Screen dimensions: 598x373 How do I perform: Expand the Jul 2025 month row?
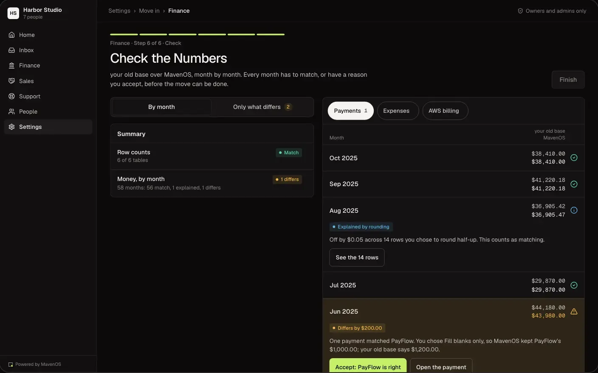(x=454, y=285)
